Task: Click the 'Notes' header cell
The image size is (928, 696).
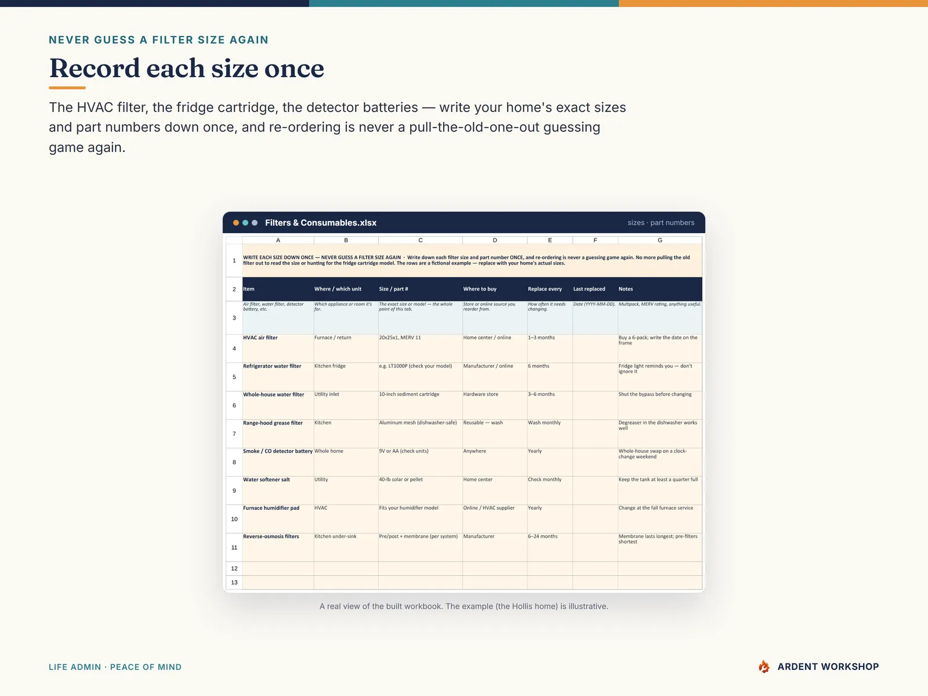Action: pos(660,289)
